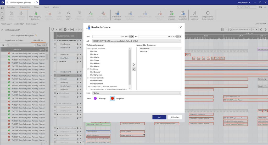Add resource with right arrow button
Screen dimensions: 268x145
tap(134, 65)
